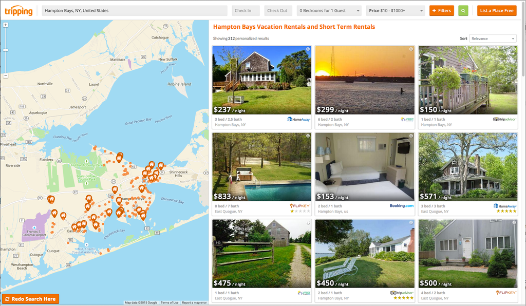526x306 pixels.
Task: Open map Terms of Use link
Action: pyautogui.click(x=170, y=302)
